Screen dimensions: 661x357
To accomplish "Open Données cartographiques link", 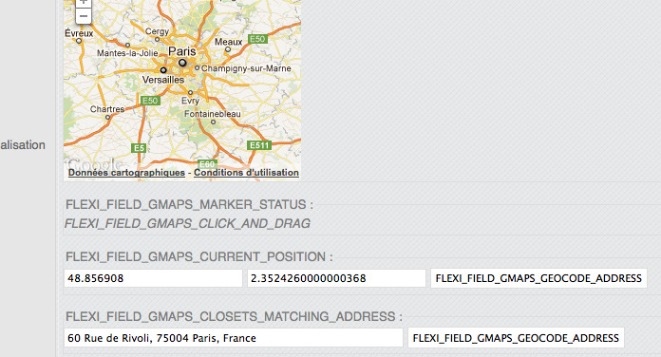I will [x=126, y=173].
